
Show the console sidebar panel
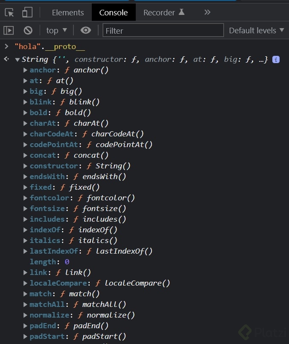point(9,30)
